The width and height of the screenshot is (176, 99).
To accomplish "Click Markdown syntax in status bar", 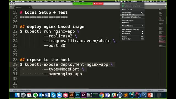I will tap(161, 90).
